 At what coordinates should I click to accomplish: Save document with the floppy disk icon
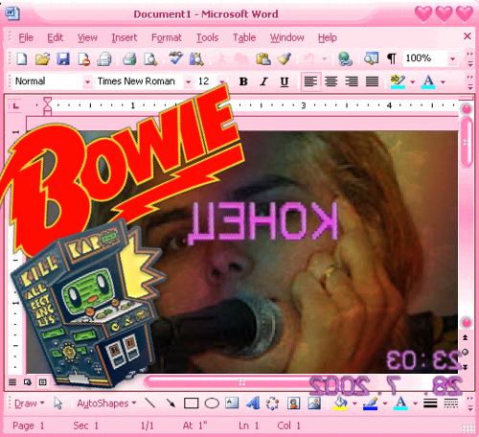point(63,59)
